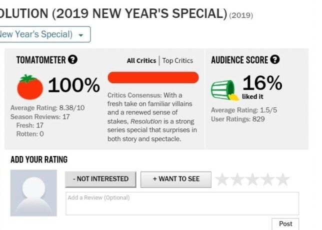Rate three stars in Add Your Rating
This screenshot has width=322, height=230.
click(x=252, y=179)
